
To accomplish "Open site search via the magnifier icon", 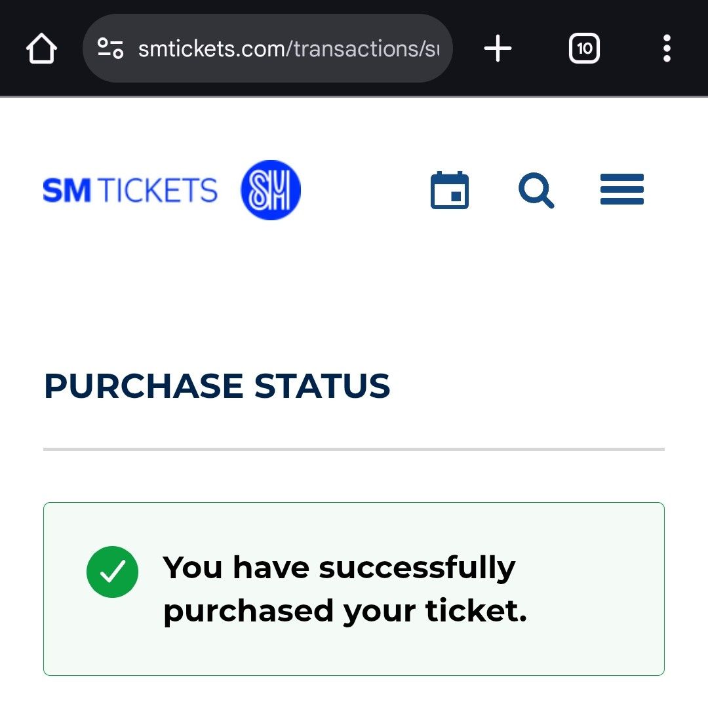I will click(x=536, y=191).
